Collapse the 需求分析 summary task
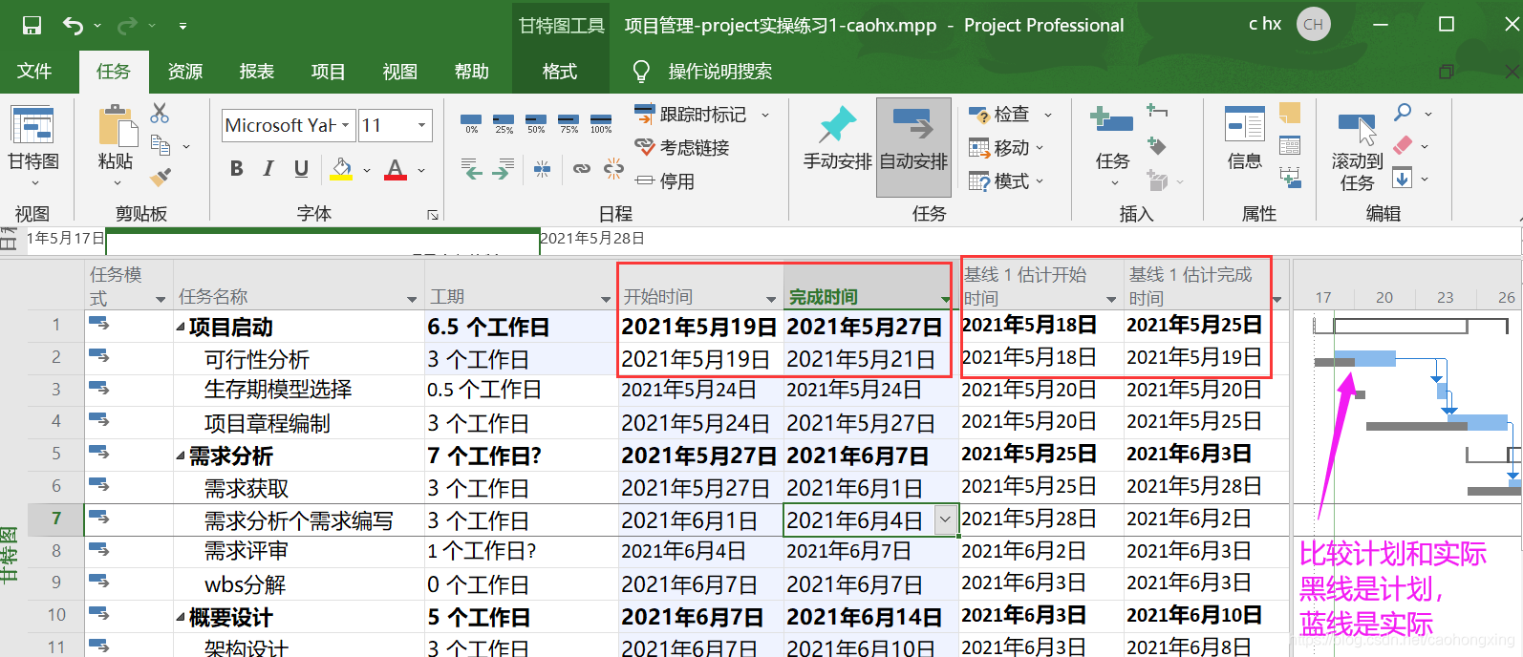This screenshot has height=657, width=1523. click(181, 456)
